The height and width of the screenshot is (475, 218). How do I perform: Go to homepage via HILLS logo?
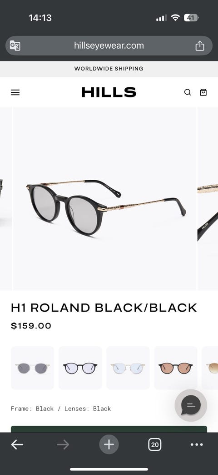(109, 92)
